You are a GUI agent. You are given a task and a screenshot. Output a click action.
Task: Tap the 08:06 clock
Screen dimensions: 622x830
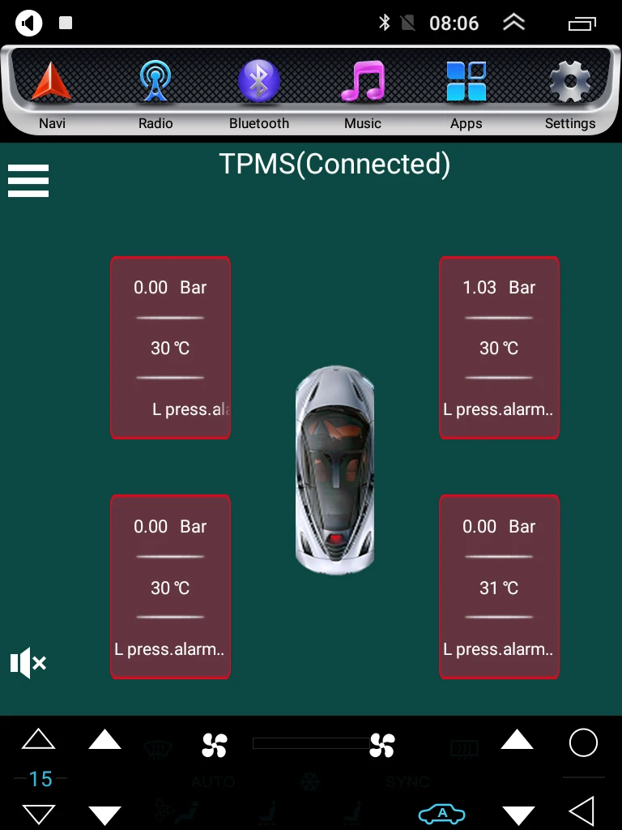[454, 24]
